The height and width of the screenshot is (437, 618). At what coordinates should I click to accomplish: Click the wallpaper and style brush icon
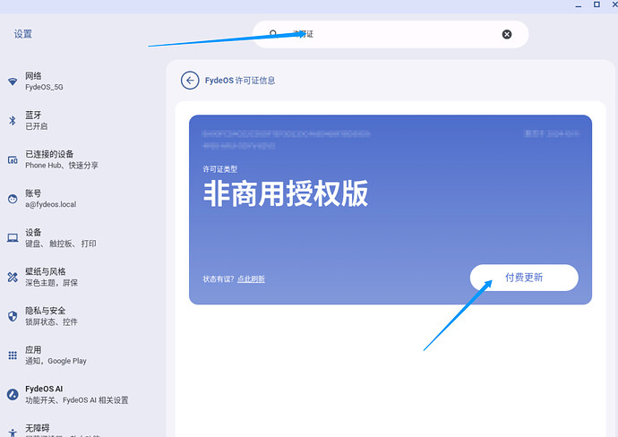click(x=13, y=277)
